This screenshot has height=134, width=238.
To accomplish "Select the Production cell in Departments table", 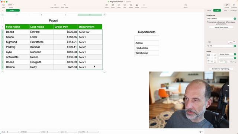I will [x=147, y=48].
